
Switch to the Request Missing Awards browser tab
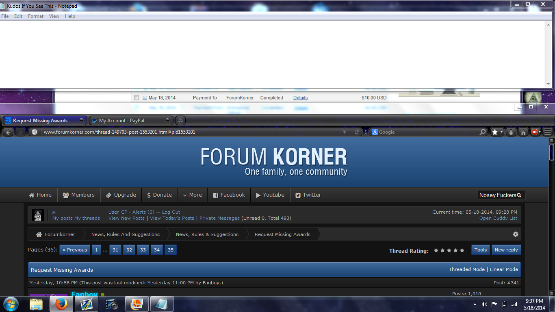[x=45, y=121]
